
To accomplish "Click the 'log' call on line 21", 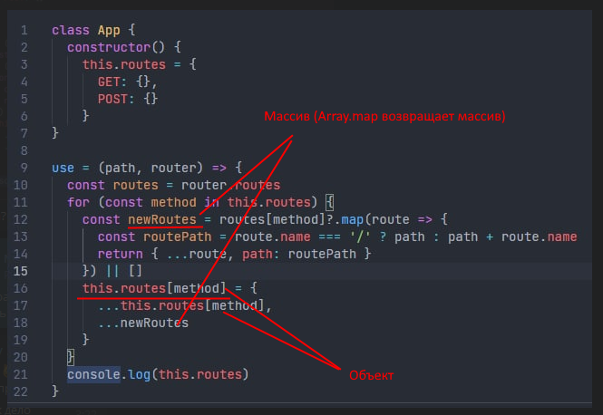I will coord(140,374).
